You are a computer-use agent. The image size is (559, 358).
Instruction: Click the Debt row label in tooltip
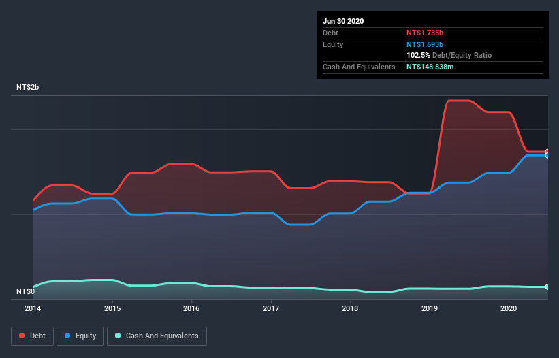pos(330,33)
